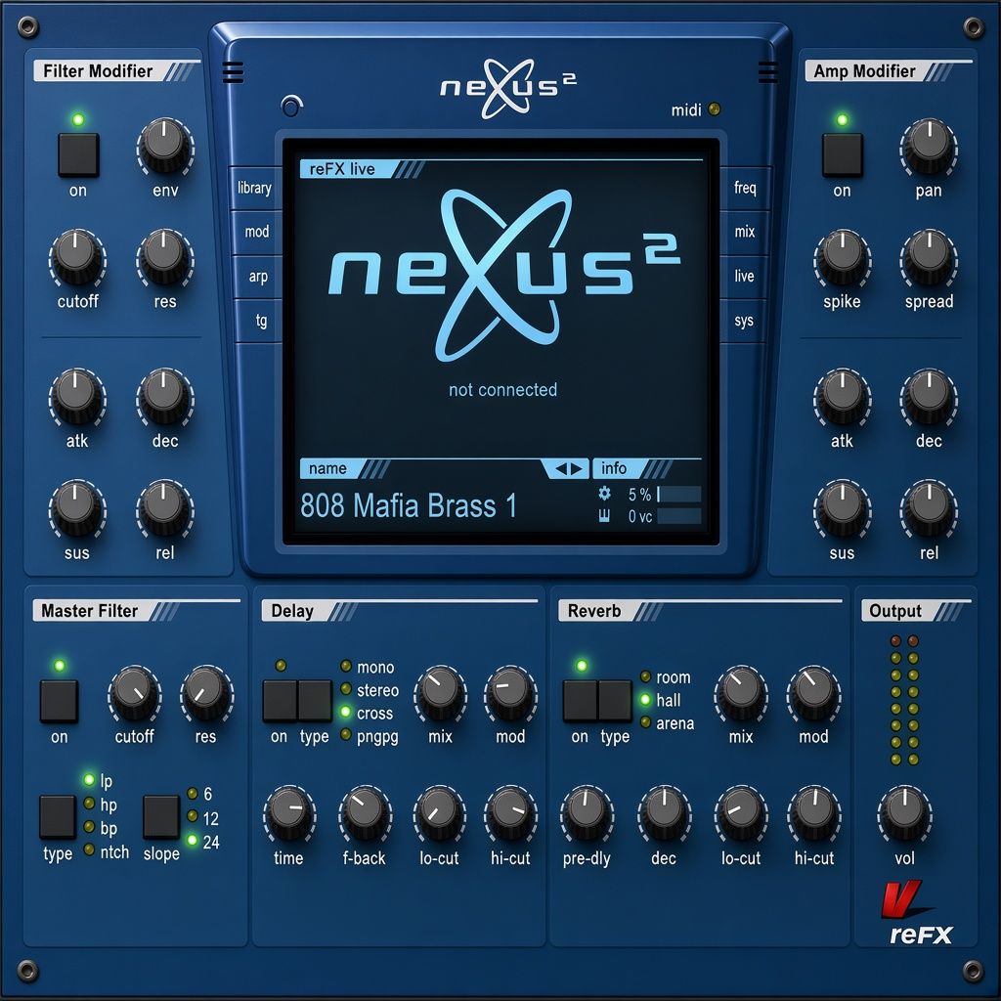Click the Amp Modifier spread knob
1001x1001 pixels.
click(x=929, y=258)
